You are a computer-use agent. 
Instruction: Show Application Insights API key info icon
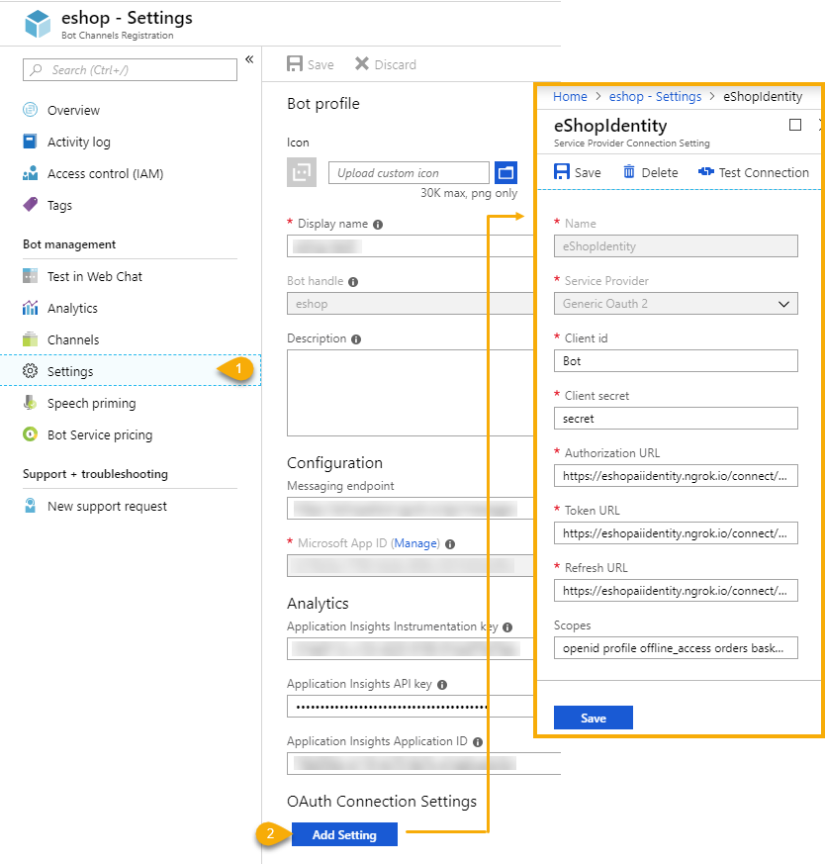click(x=442, y=684)
